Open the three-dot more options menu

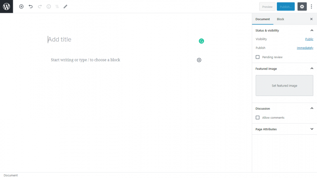point(311,7)
